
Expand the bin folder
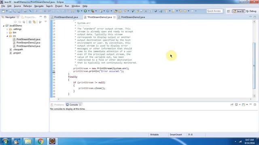pyautogui.click(x=7, y=33)
